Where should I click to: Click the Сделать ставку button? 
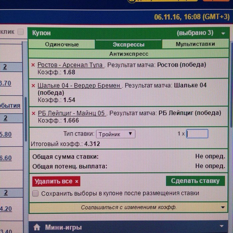[x=195, y=181]
